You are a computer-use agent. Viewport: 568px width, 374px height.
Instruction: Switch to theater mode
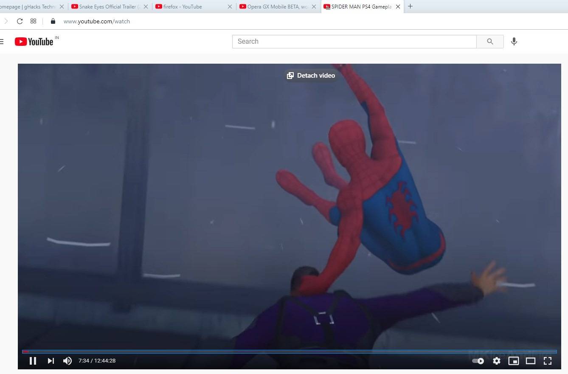[x=531, y=361]
